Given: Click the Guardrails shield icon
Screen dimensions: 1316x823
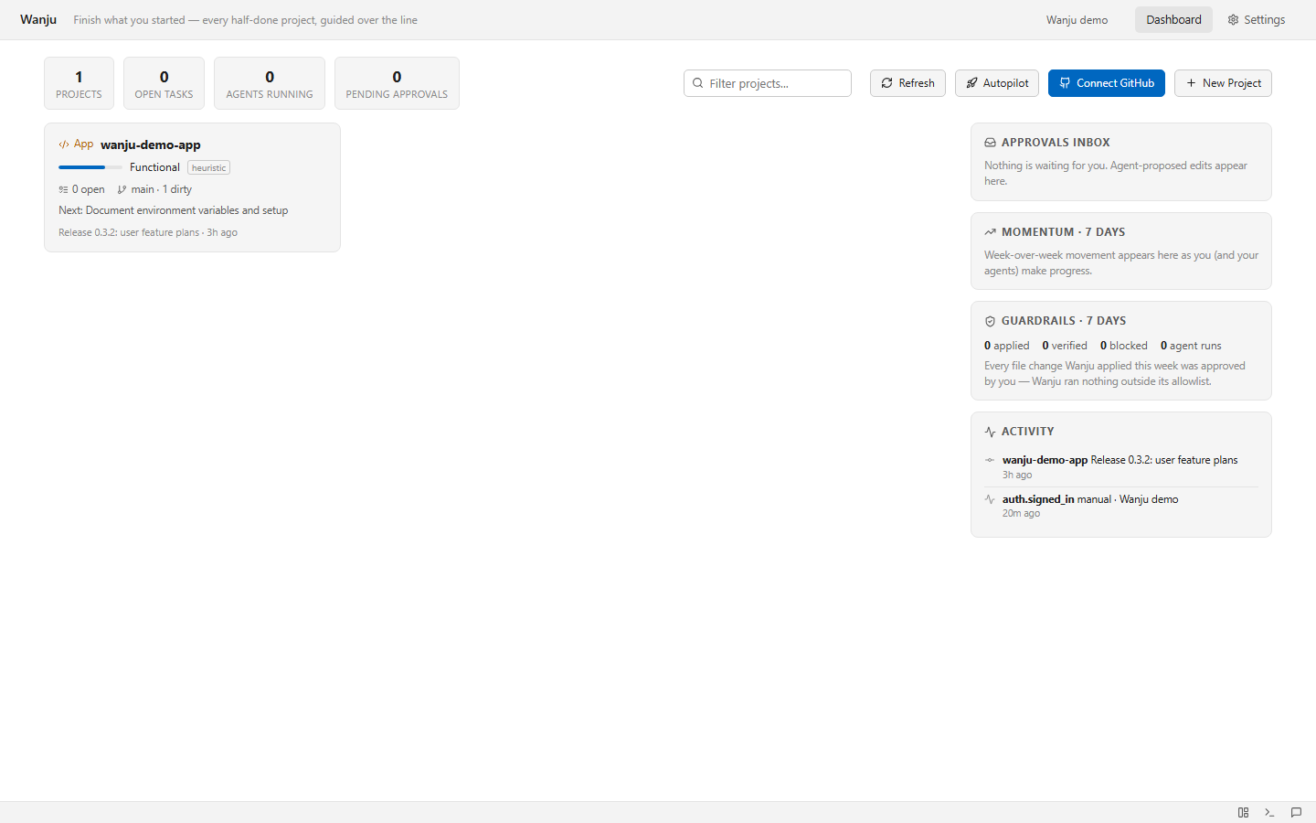Looking at the screenshot, I should point(990,321).
